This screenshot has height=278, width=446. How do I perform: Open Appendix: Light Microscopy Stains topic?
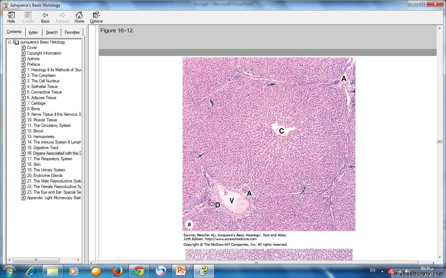click(x=54, y=198)
